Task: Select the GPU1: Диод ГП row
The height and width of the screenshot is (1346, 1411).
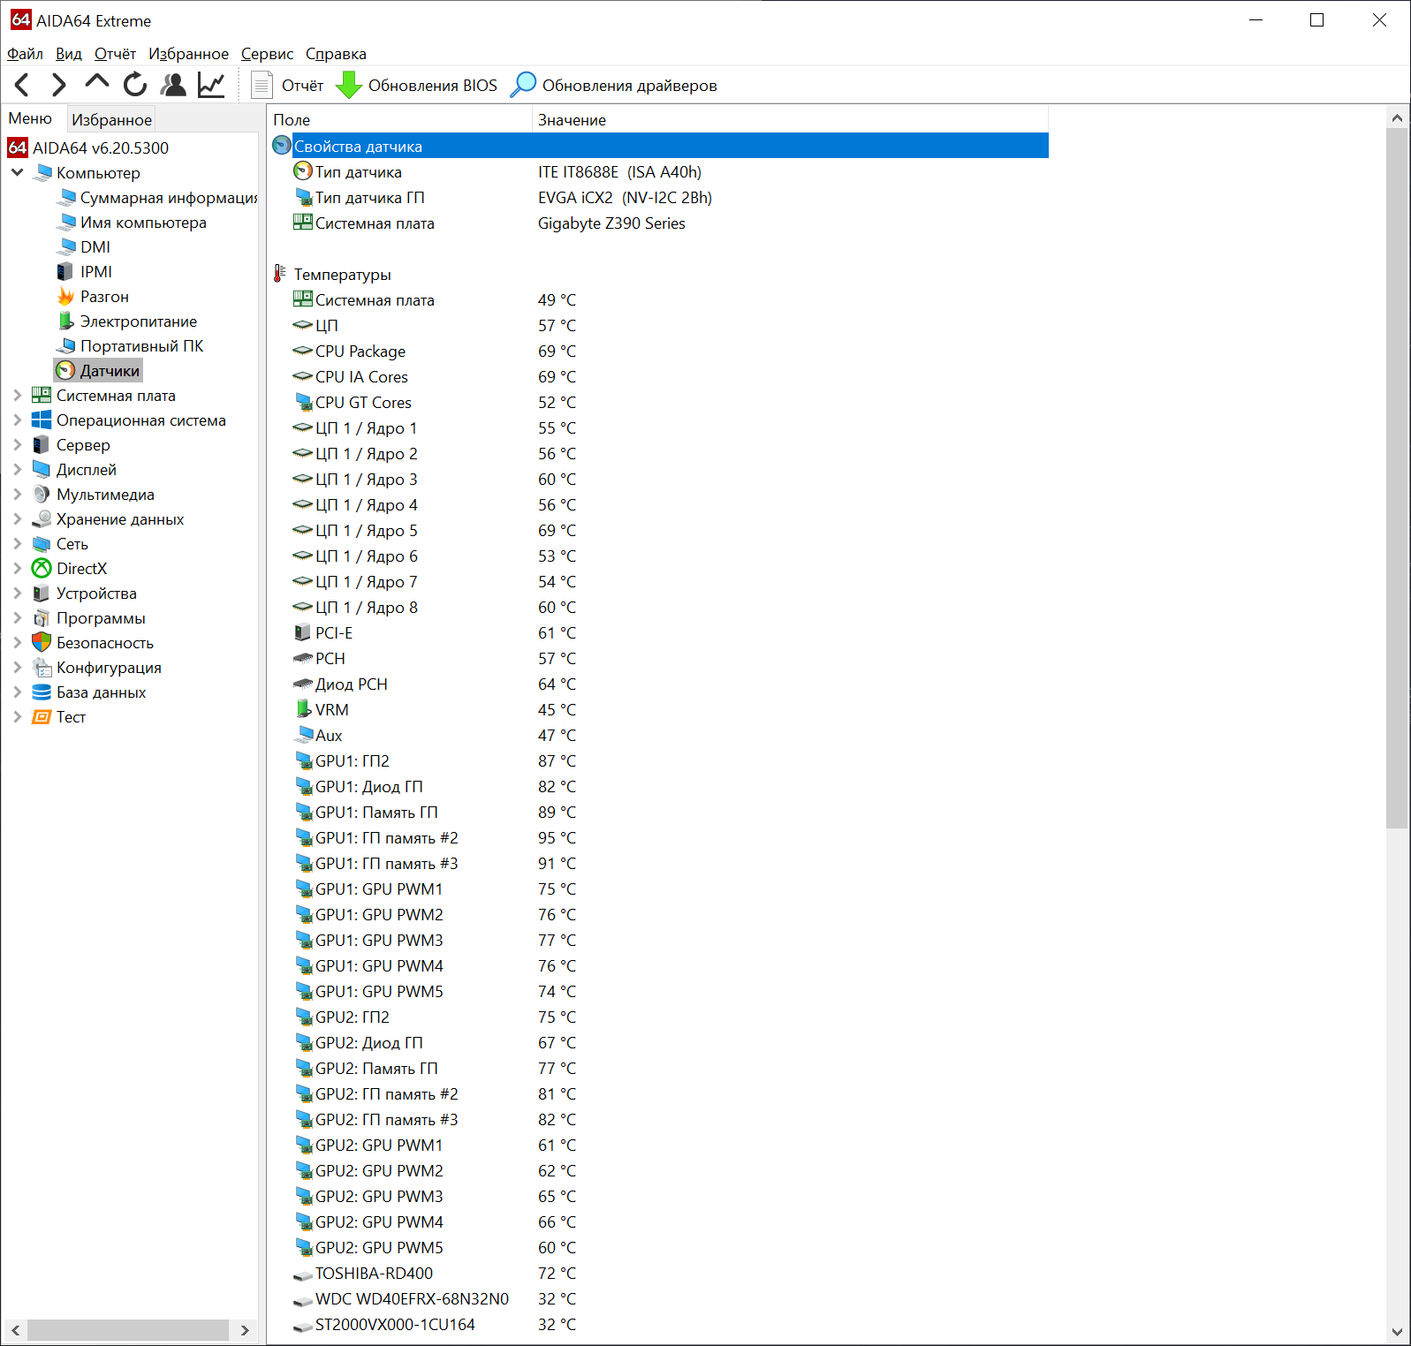Action: [x=659, y=787]
